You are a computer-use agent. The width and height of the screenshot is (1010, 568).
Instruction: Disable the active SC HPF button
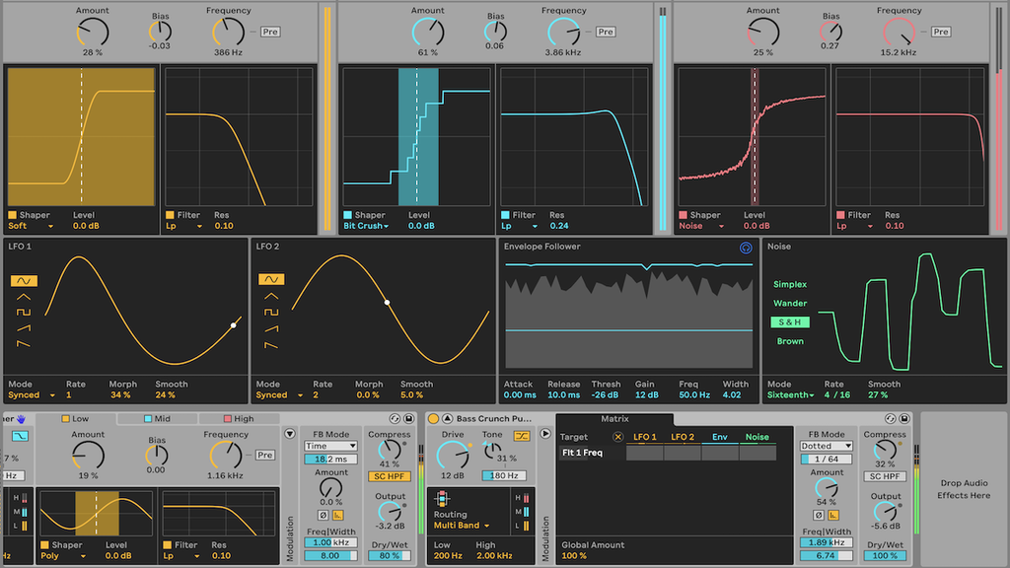[x=390, y=476]
